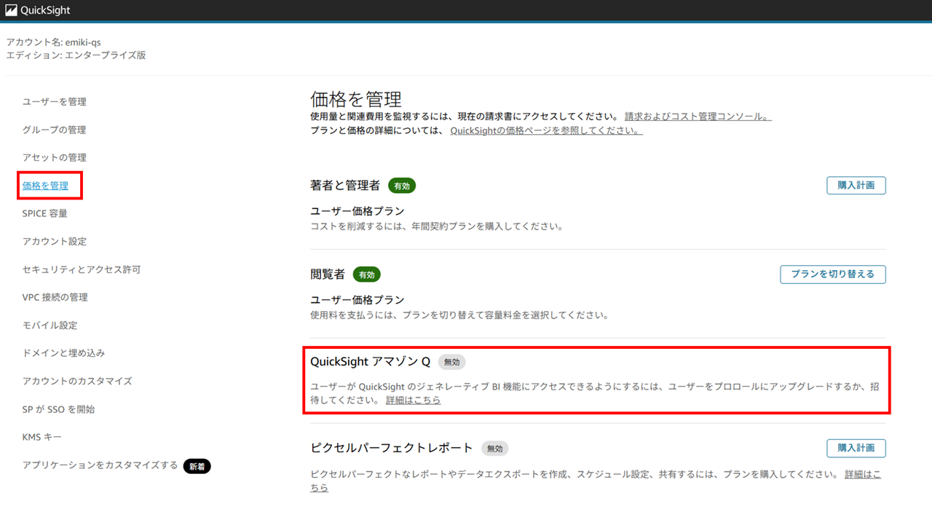Open モバイル設定 in the sidebar
Viewport: 932px width, 509px height.
pyautogui.click(x=50, y=325)
